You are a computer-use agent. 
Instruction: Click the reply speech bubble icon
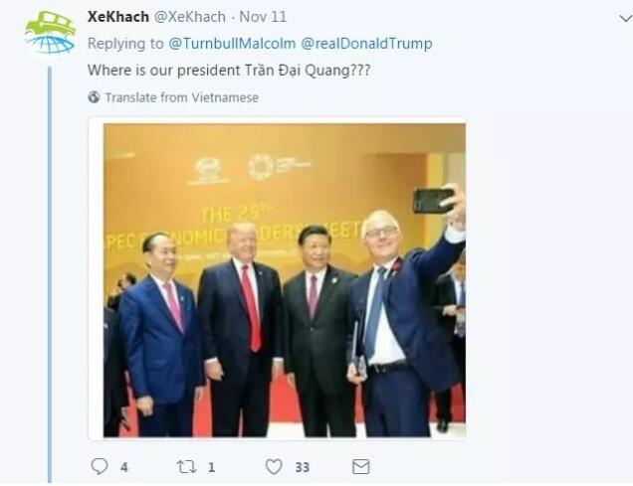100,466
